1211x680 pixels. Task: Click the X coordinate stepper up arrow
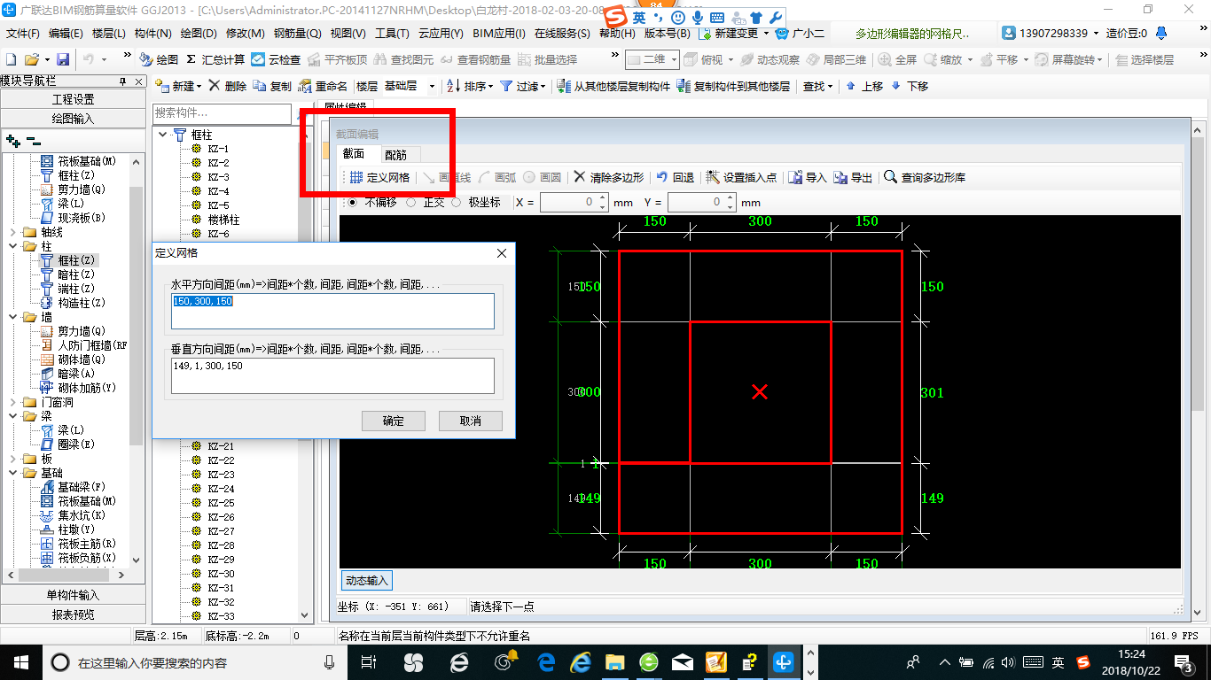pyautogui.click(x=601, y=198)
